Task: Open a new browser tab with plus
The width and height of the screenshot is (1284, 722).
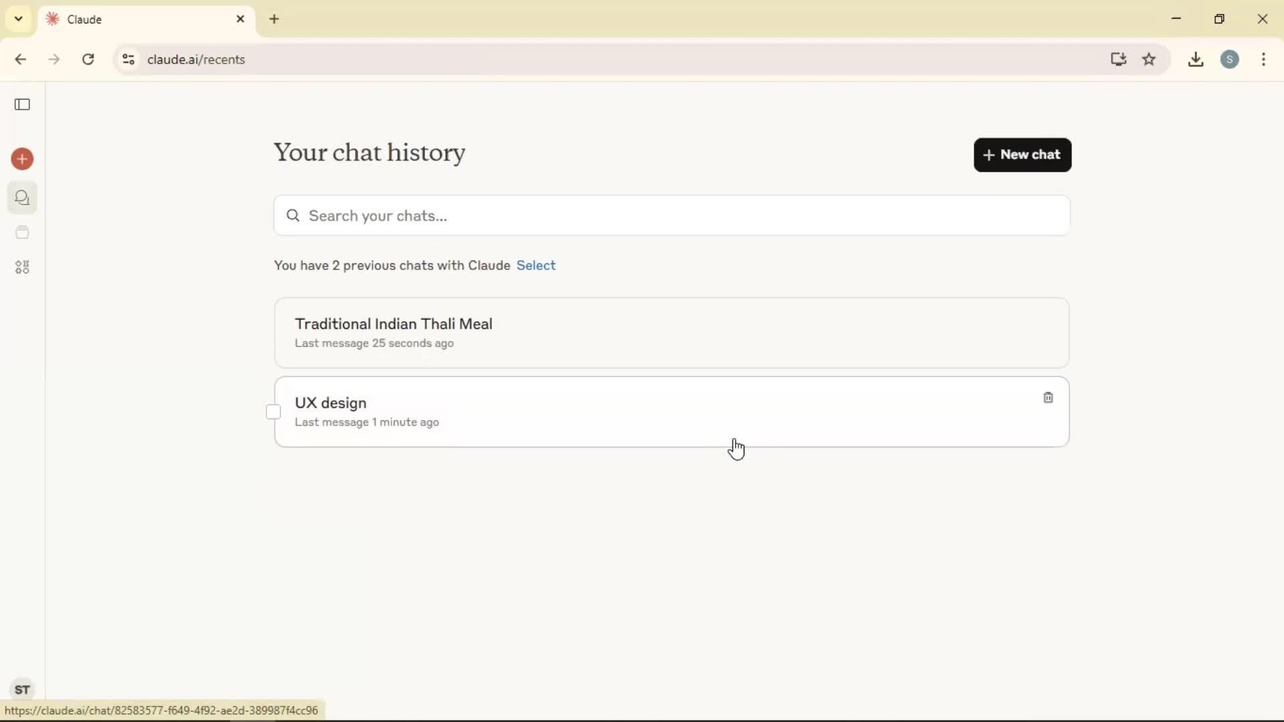Action: 274,19
